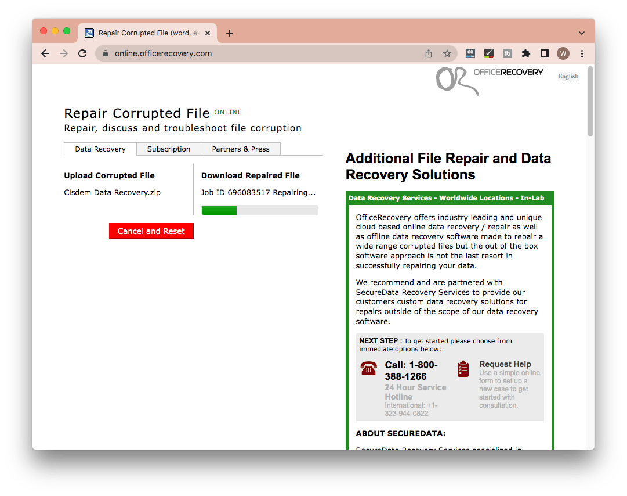627x496 pixels.
Task: Open a new tab with the plus icon
Action: (230, 33)
